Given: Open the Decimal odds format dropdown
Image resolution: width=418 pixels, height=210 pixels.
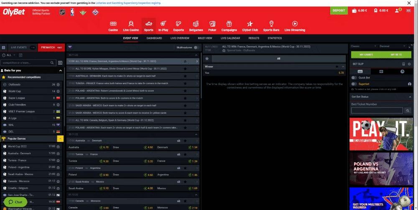Looking at the screenshot, I should (x=393, y=46).
